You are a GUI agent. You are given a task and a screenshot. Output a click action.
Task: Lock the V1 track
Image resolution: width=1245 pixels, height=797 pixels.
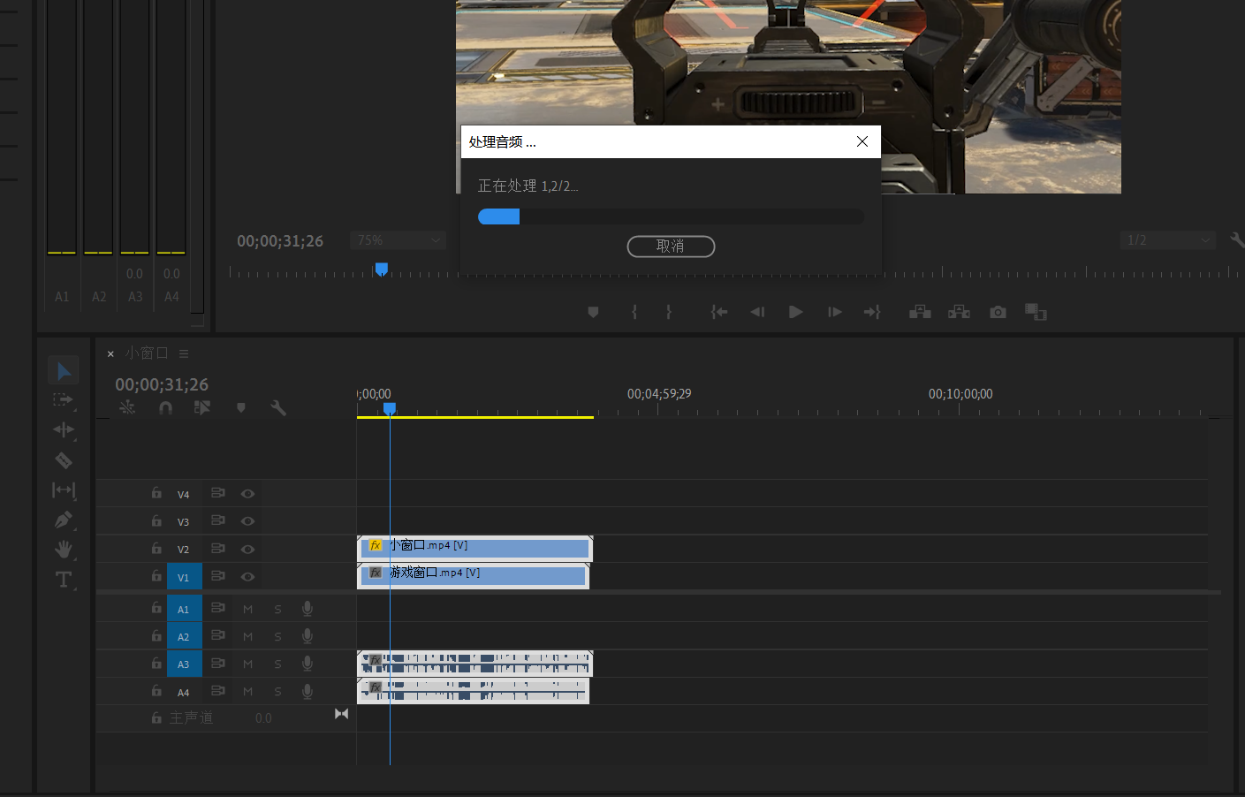[156, 575]
